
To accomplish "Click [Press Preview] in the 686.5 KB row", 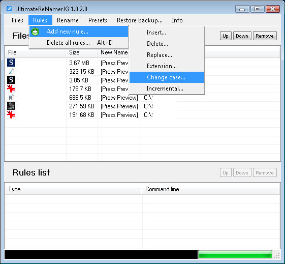I will (119, 98).
